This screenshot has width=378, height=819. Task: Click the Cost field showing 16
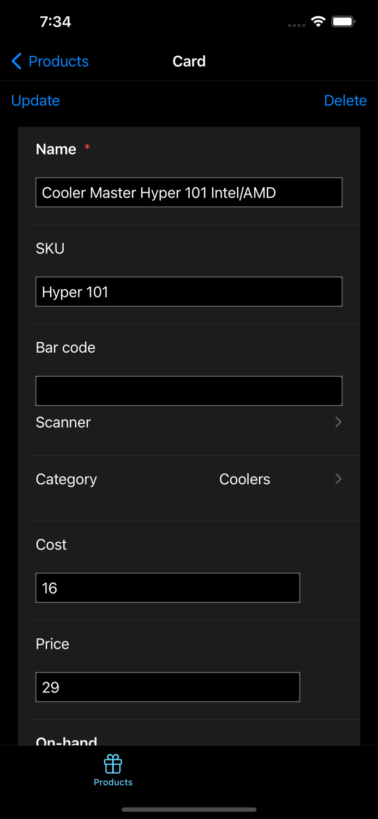[167, 588]
